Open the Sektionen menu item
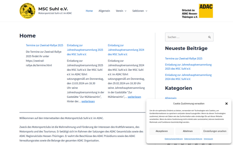The image size is (233, 145). (138, 11)
